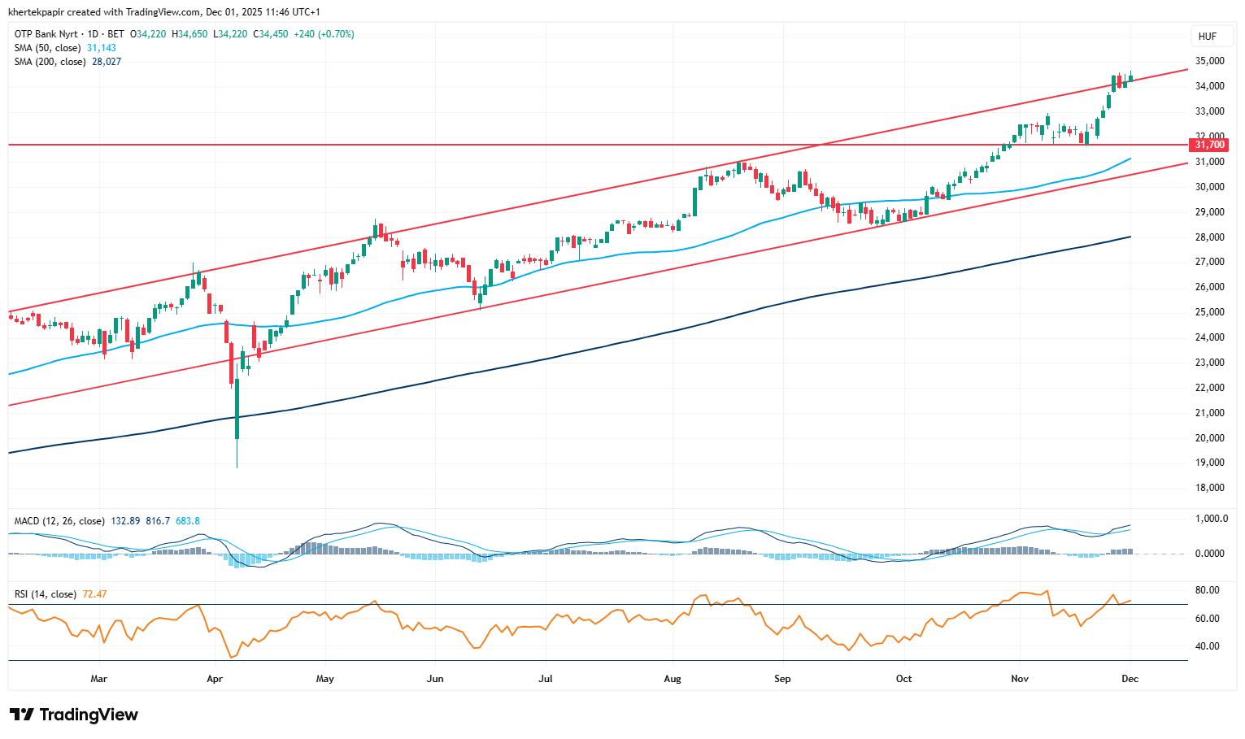
Task: Click the Dec label on time axis
Action: pos(1130,678)
